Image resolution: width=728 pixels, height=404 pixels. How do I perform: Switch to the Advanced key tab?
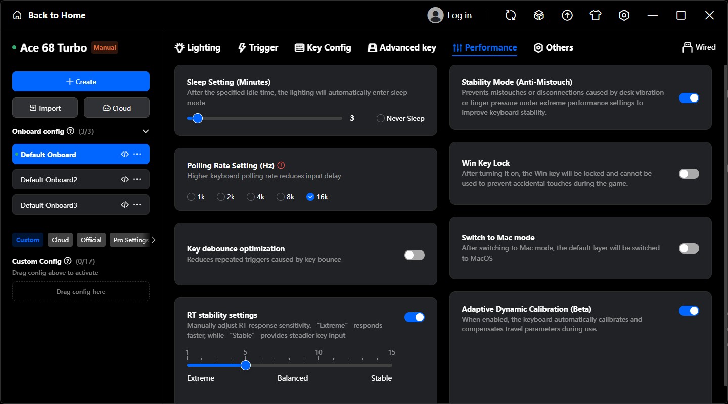(x=402, y=47)
